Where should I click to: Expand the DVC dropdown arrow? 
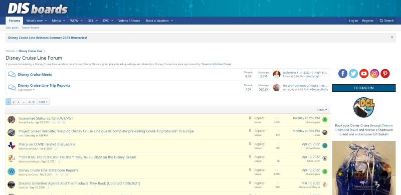click(112, 21)
